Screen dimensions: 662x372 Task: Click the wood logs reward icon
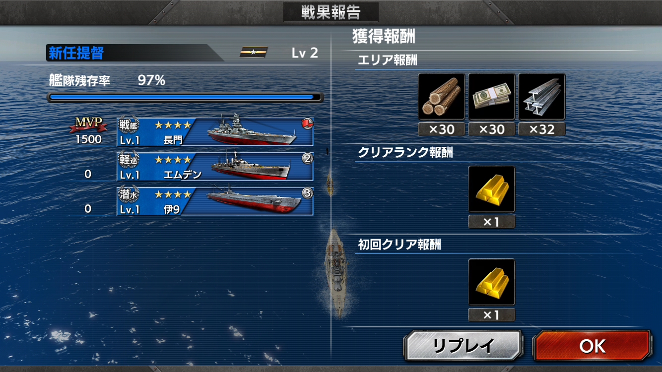[442, 97]
